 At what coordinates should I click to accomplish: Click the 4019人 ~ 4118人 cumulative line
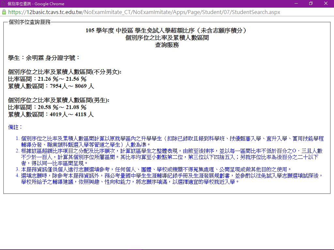coord(51,115)
